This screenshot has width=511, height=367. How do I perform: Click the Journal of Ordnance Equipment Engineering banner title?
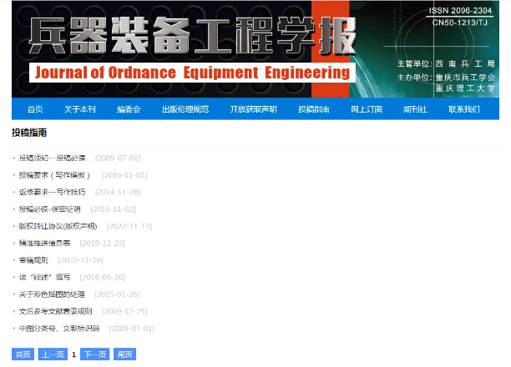[x=192, y=73]
